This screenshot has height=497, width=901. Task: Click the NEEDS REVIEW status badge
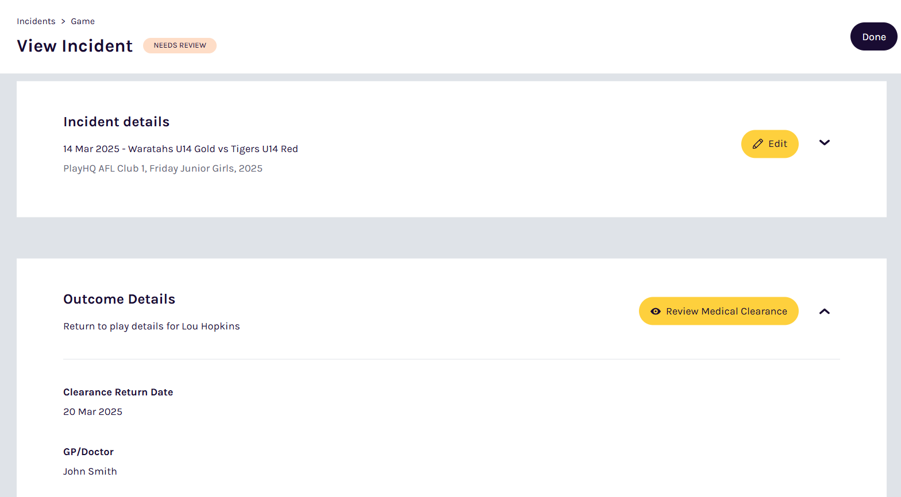pyautogui.click(x=180, y=45)
